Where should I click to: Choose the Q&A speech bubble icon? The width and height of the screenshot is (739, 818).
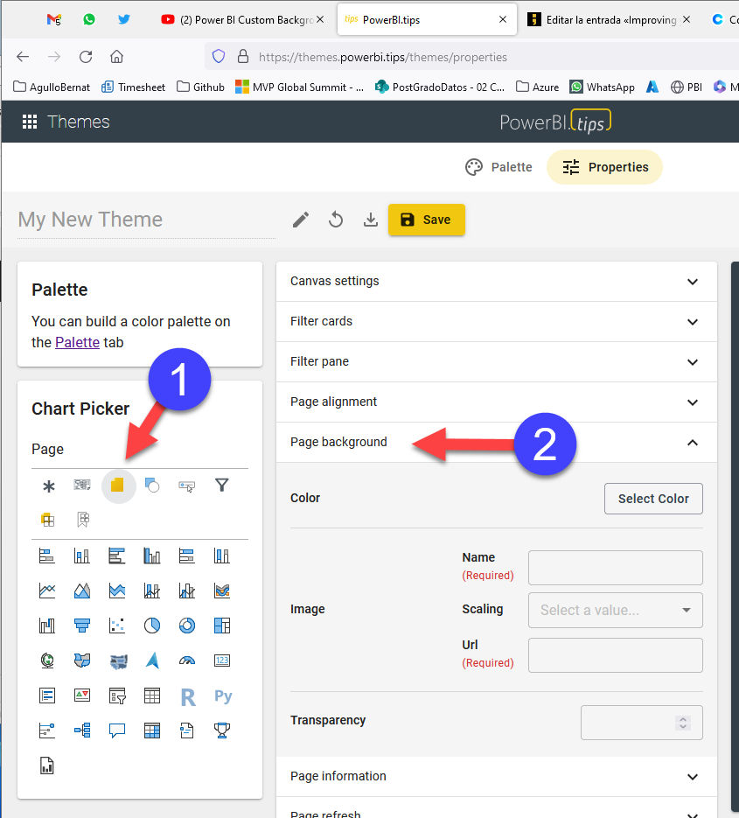click(x=117, y=731)
